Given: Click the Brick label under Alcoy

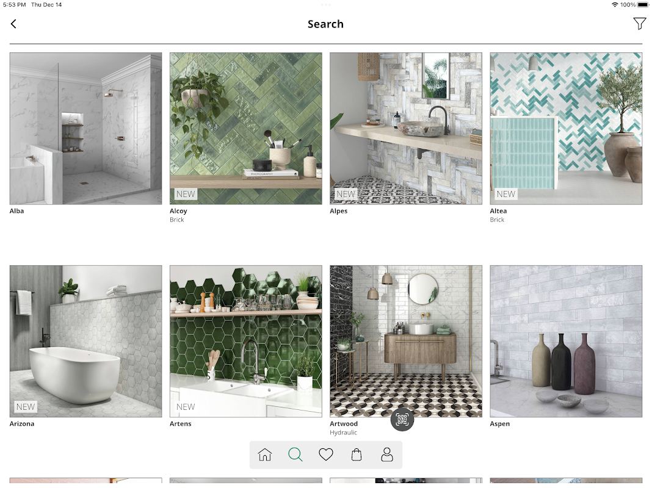Looking at the screenshot, I should pos(176,220).
